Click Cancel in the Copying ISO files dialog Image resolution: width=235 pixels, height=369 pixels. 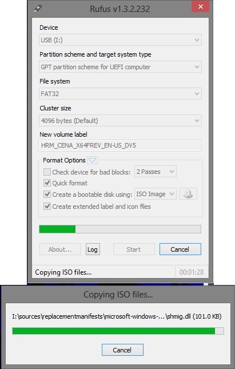point(122,350)
